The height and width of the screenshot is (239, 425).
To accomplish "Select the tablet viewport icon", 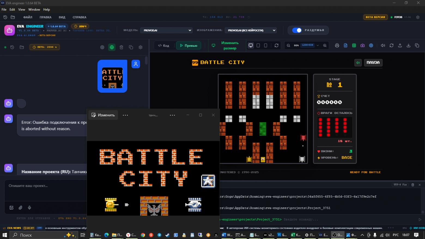I will [258, 46].
